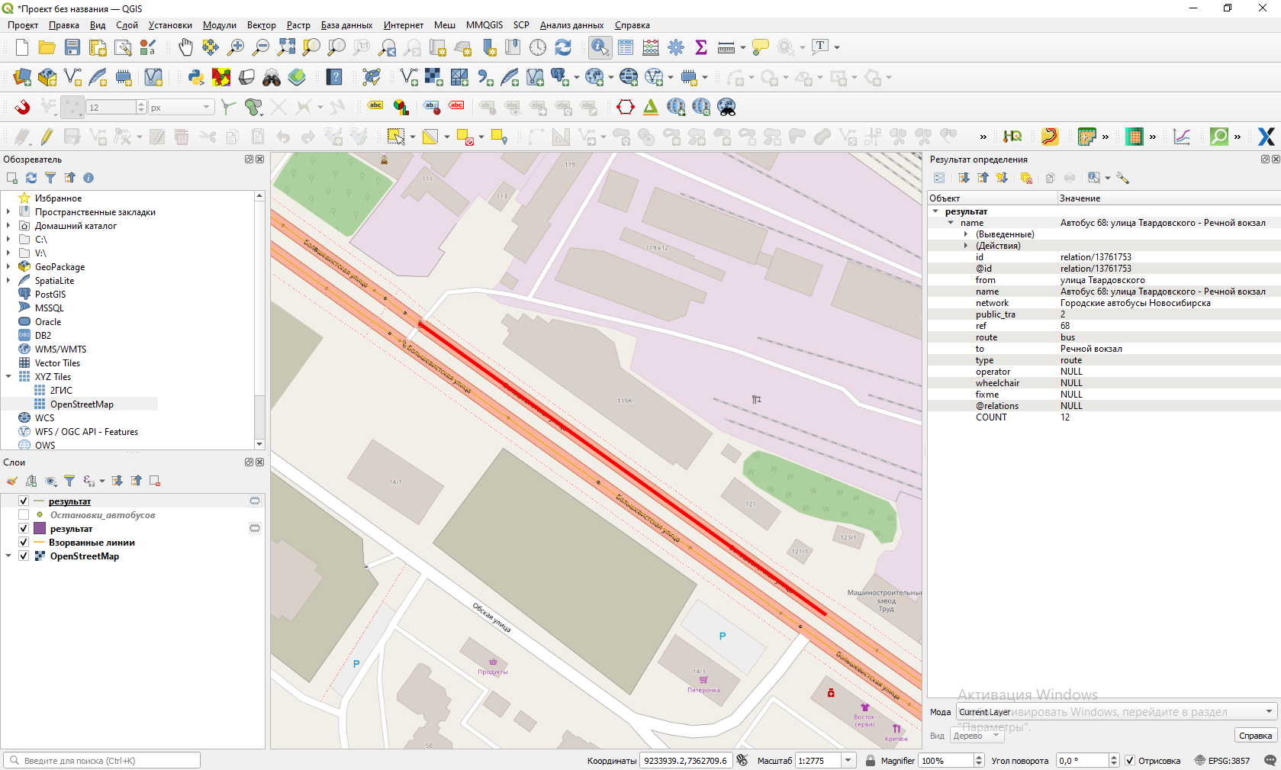The height and width of the screenshot is (770, 1281).
Task: Open the attribute table icon
Action: [x=626, y=47]
